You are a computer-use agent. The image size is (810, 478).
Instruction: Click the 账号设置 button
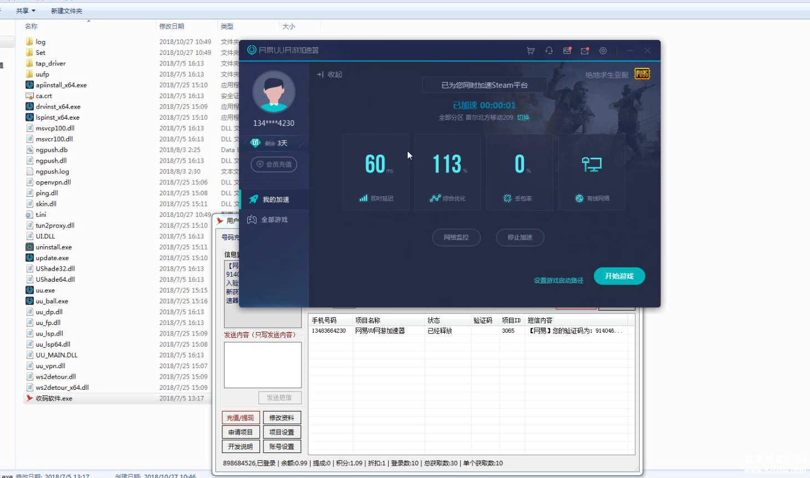point(282,447)
